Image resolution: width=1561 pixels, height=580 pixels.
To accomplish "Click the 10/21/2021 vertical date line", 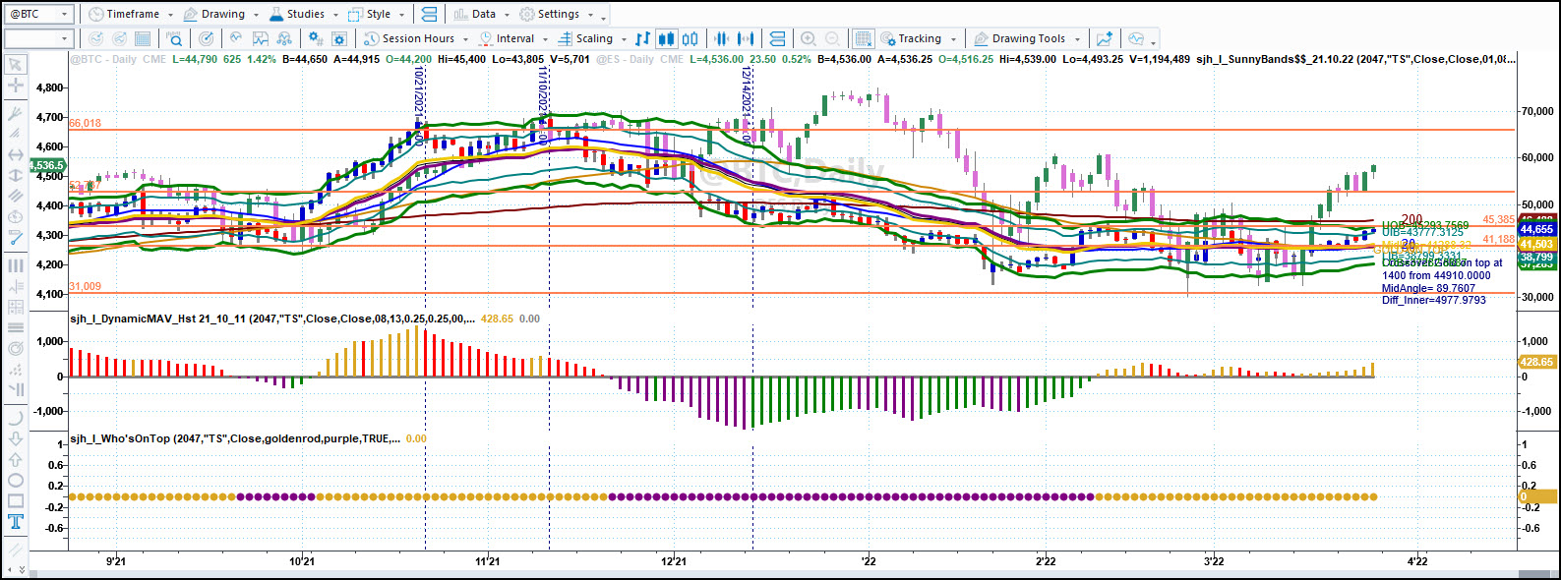I will (425, 307).
